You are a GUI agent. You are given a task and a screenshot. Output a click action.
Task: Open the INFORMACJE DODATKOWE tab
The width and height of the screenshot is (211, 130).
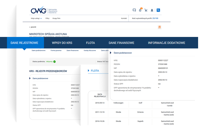point(167,43)
